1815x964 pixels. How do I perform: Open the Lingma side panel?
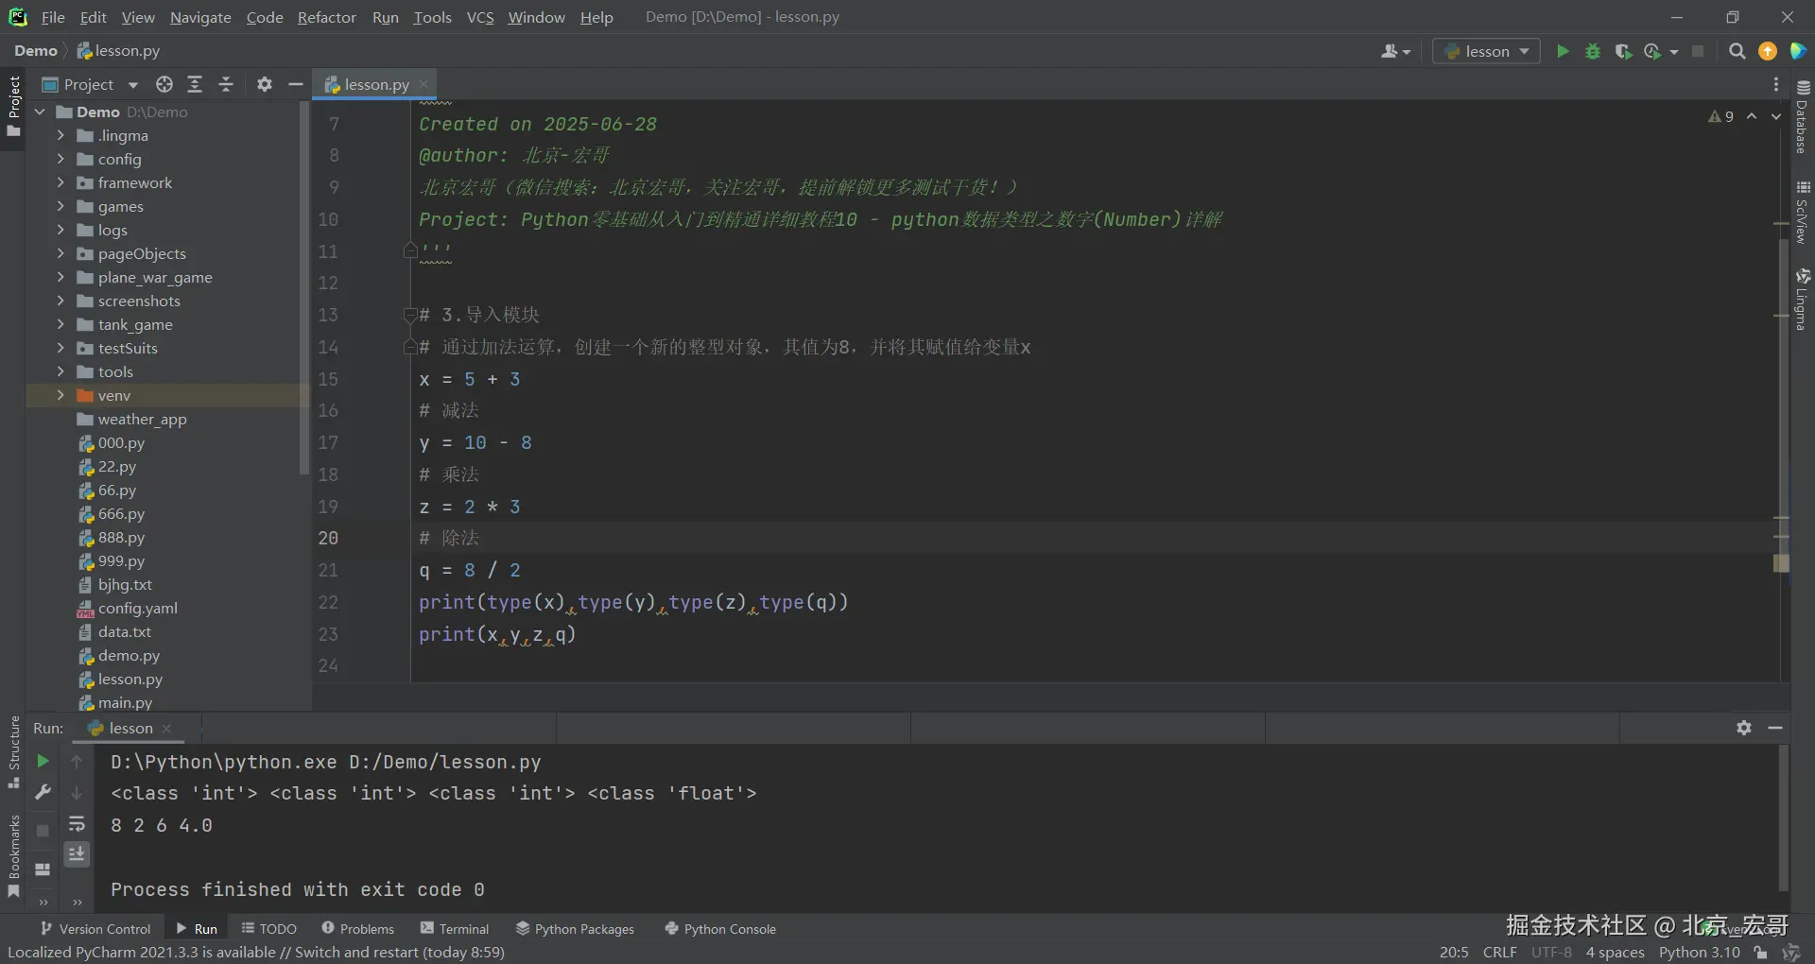pos(1803,300)
